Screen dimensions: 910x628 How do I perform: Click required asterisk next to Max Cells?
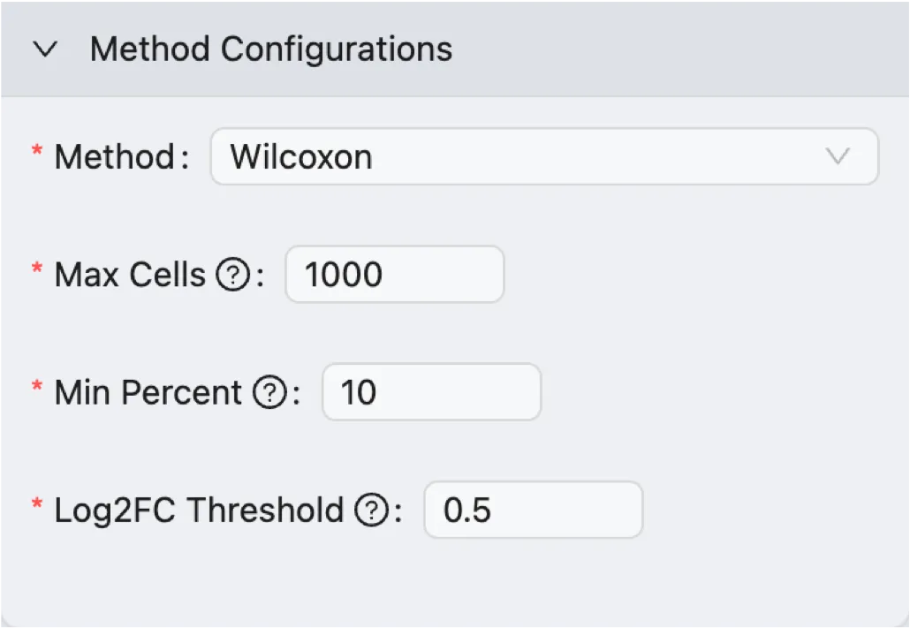(37, 270)
